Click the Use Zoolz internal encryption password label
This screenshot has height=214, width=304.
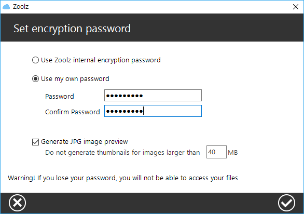pyautogui.click(x=101, y=60)
